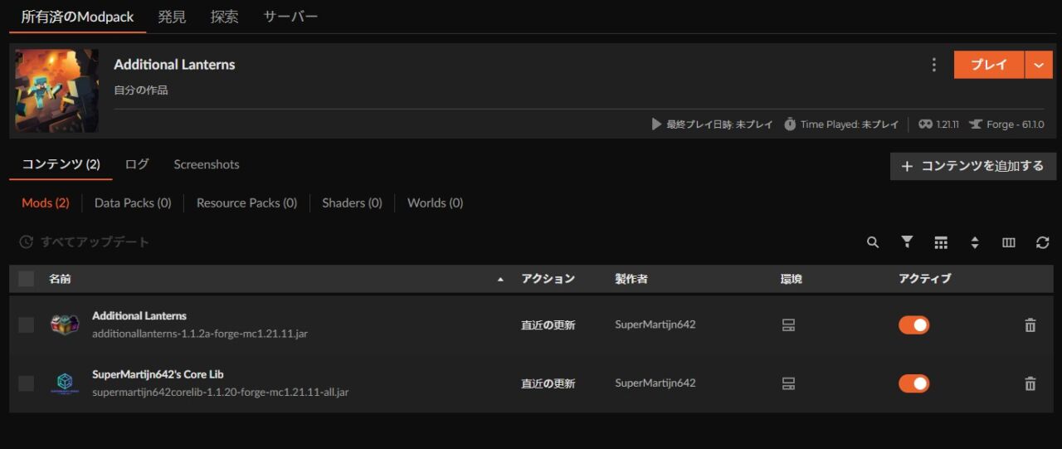Screen dimensions: 1062x449
Task: Switch to the ログ tab
Action: click(137, 164)
